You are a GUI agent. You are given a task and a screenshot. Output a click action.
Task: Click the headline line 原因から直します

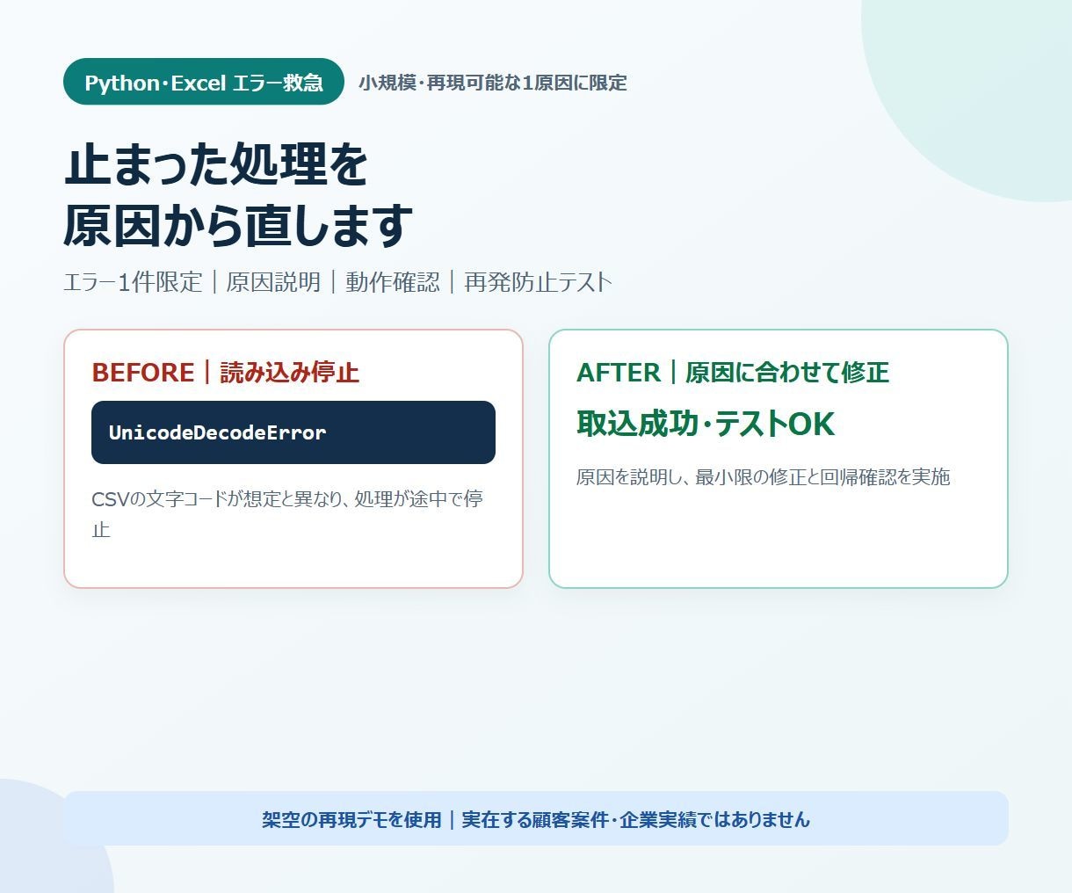pyautogui.click(x=238, y=226)
